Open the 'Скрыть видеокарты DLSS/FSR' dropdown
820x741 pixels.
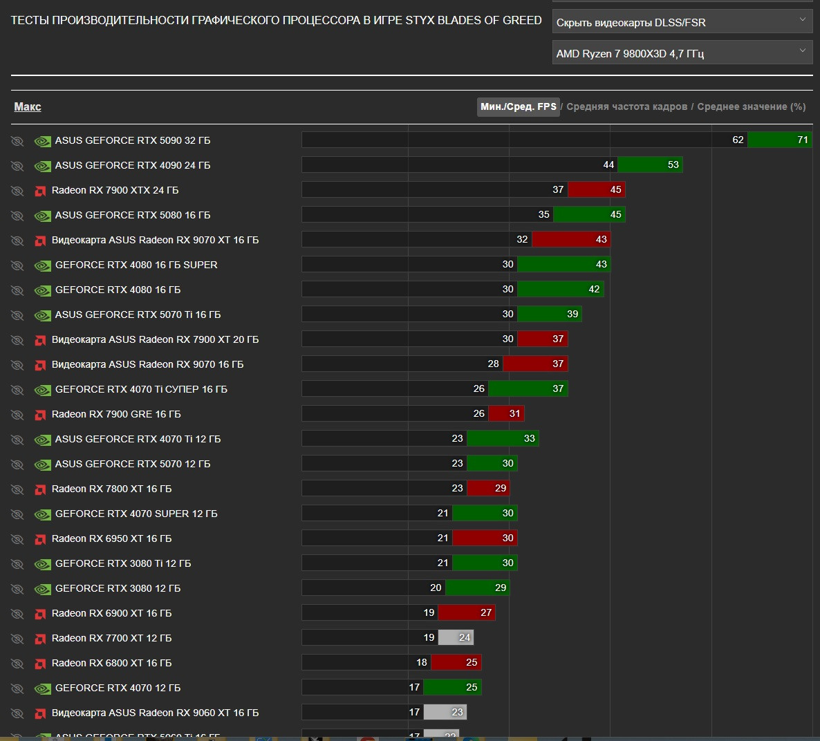coord(682,22)
